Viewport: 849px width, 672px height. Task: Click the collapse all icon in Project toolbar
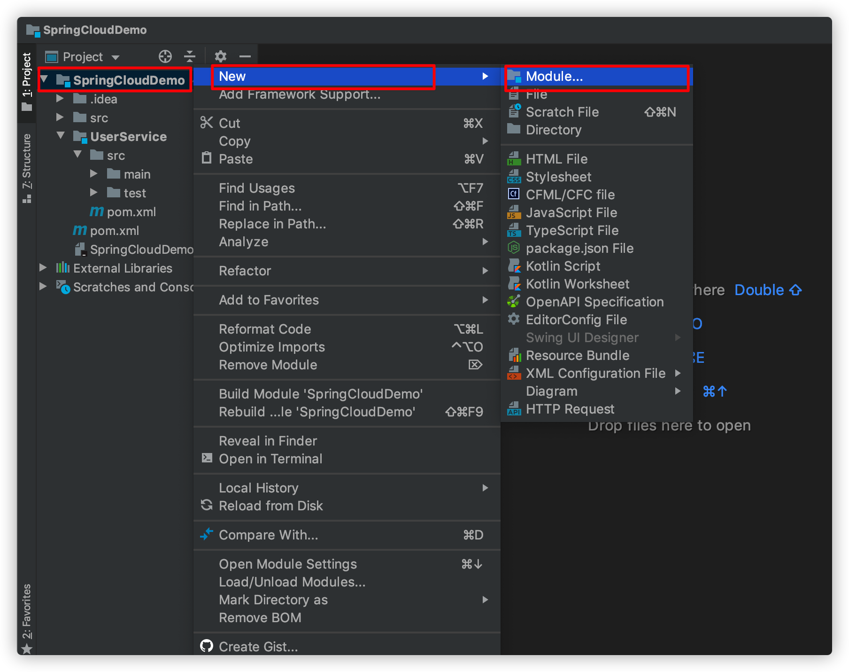coord(190,56)
